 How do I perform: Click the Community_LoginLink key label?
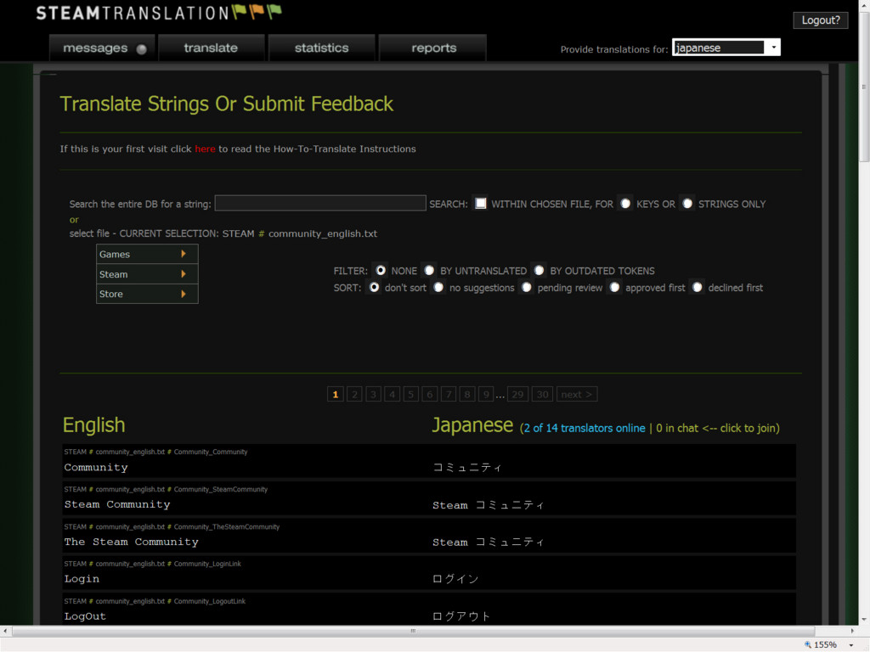click(x=207, y=564)
